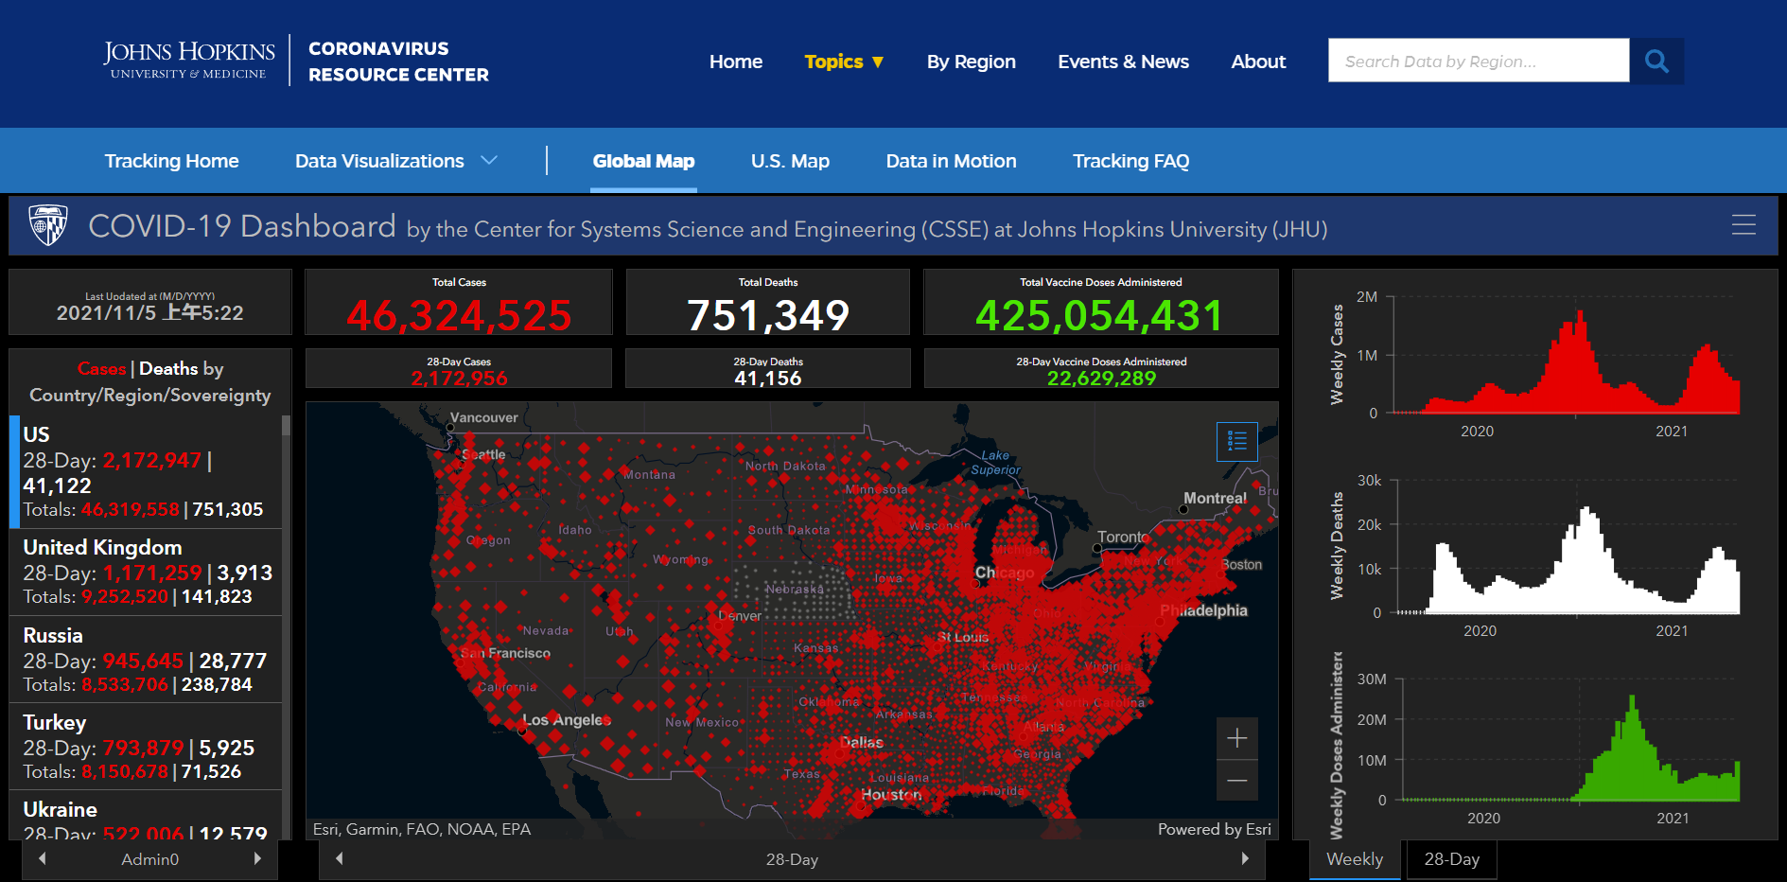Click Los Angeles label on the map

click(567, 720)
